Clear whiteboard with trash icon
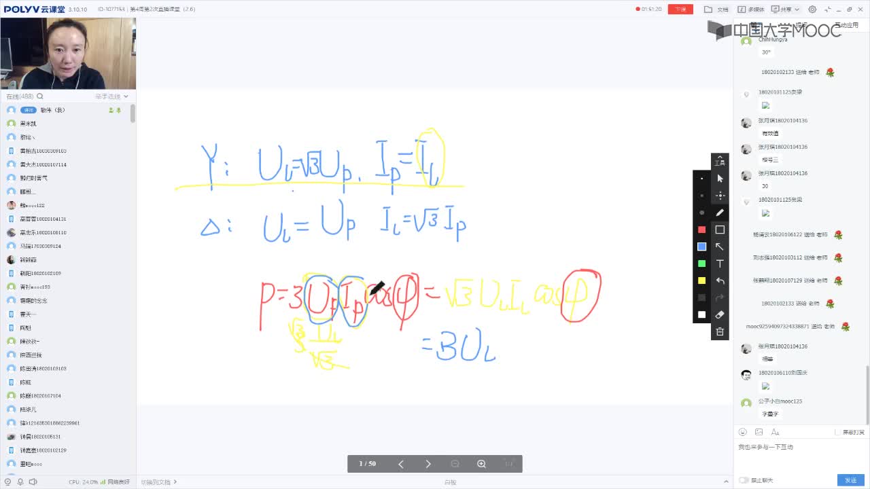Image resolution: width=870 pixels, height=489 pixels. [x=720, y=331]
